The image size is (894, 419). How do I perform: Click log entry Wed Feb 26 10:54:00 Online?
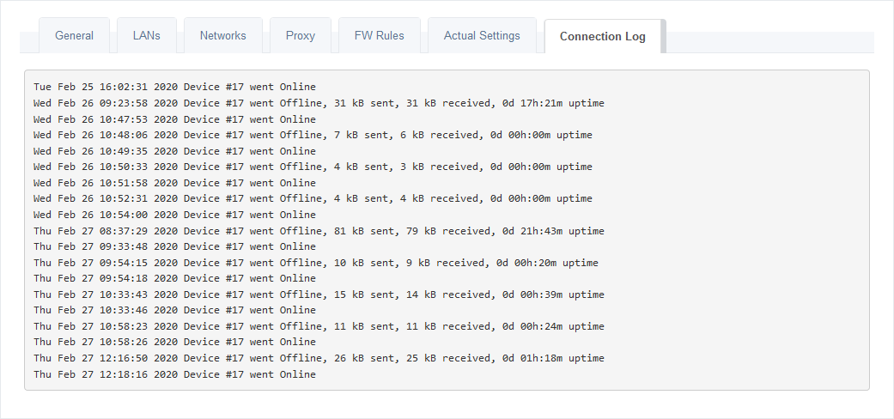coord(174,215)
